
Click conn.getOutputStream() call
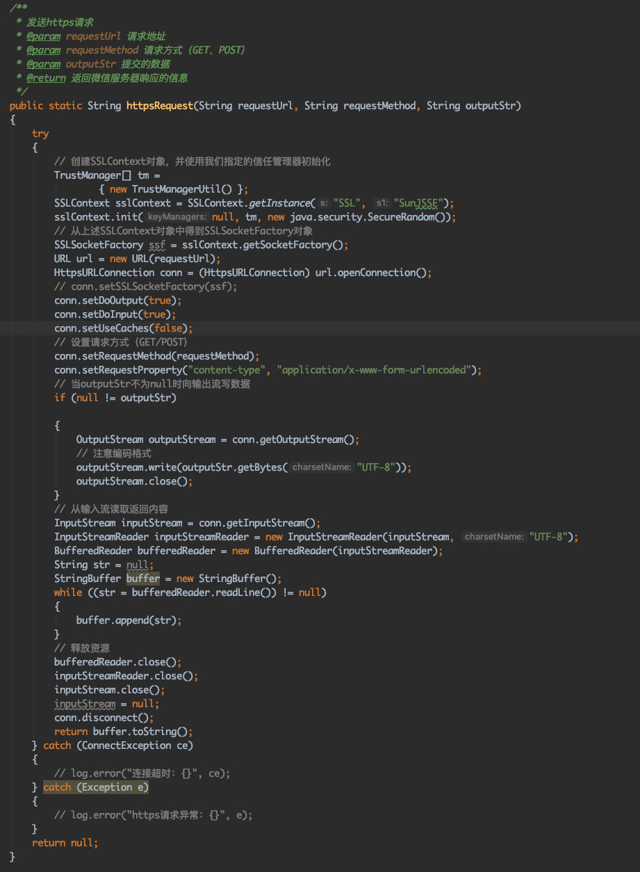293,439
